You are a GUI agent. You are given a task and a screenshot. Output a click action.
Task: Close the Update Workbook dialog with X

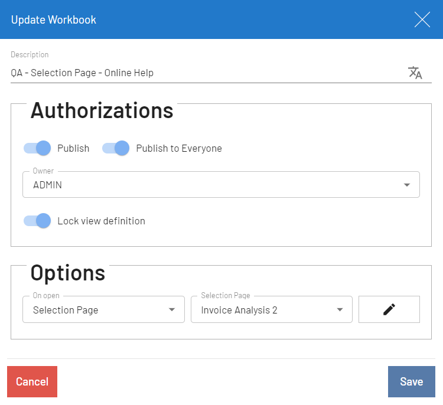tap(422, 19)
